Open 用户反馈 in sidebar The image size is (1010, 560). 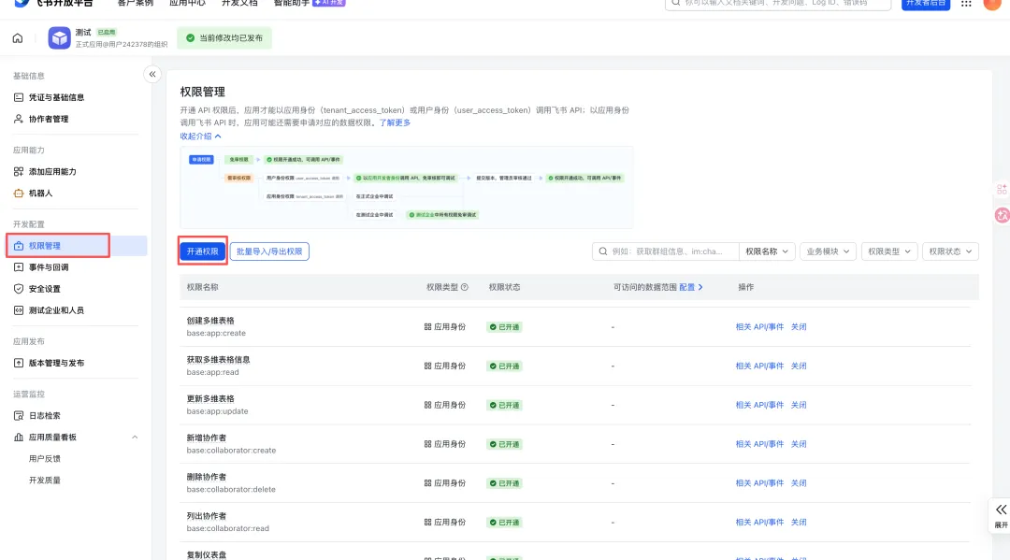[x=45, y=459]
